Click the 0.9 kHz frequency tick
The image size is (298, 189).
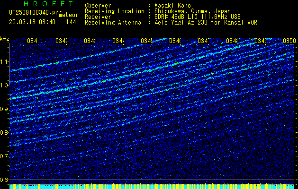click(4, 109)
